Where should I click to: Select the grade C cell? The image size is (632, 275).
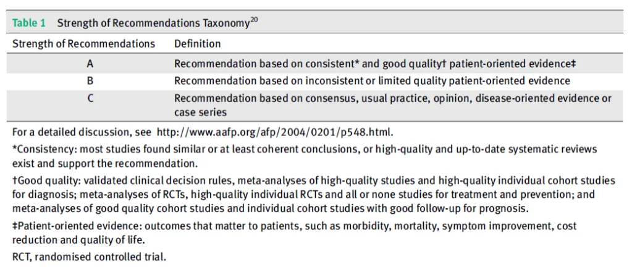pyautogui.click(x=90, y=98)
